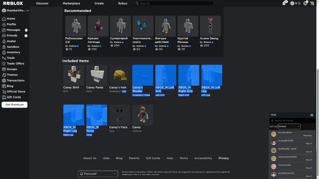Open the XBOX_M Left Leg item
This screenshot has width=319, height=179.
[212, 81]
